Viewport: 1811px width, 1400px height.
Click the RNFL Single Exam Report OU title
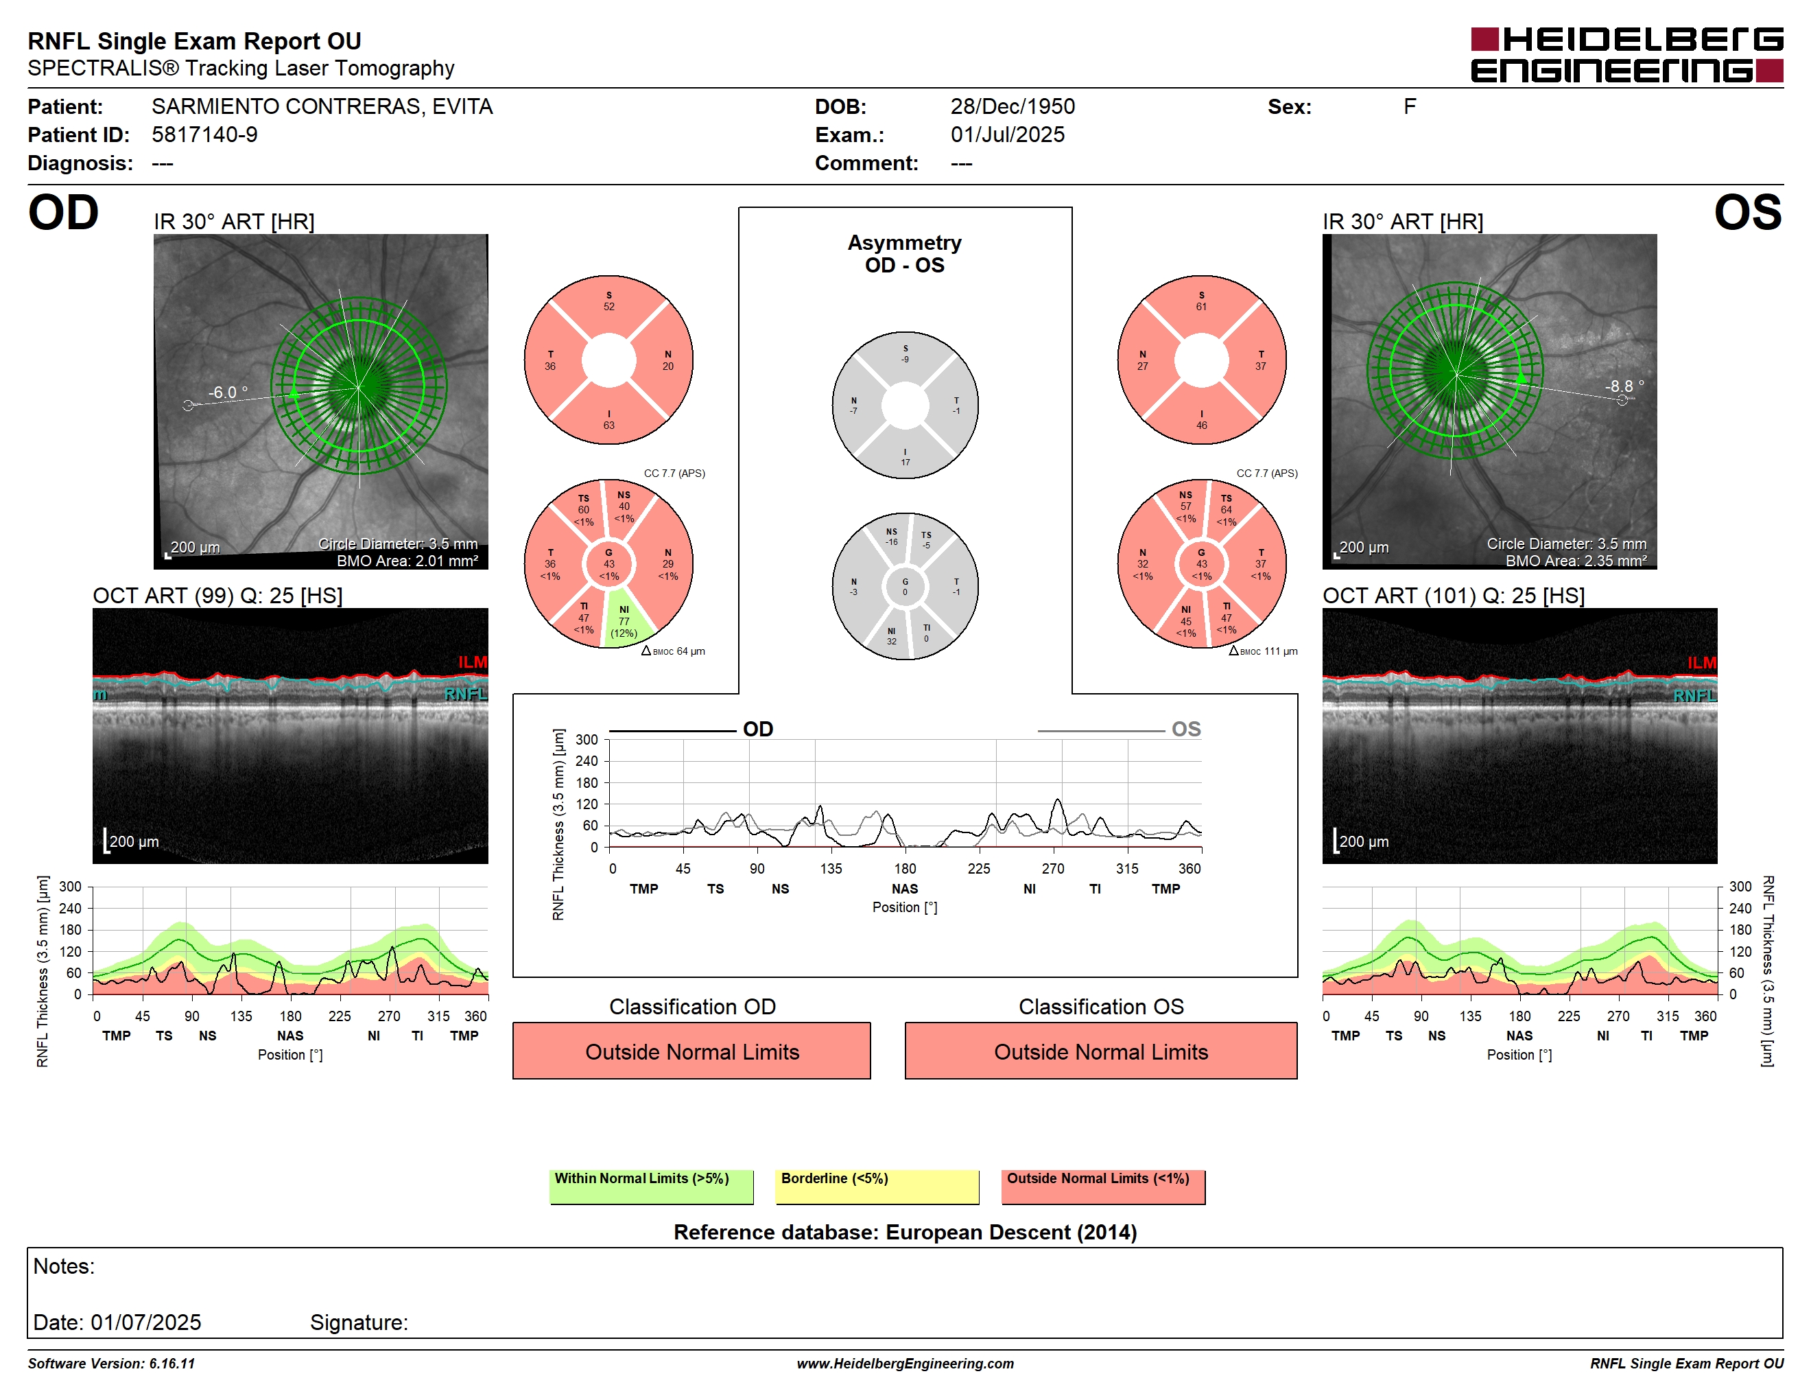194,40
